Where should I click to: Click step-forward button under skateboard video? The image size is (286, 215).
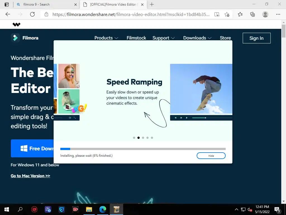[x=181, y=118]
